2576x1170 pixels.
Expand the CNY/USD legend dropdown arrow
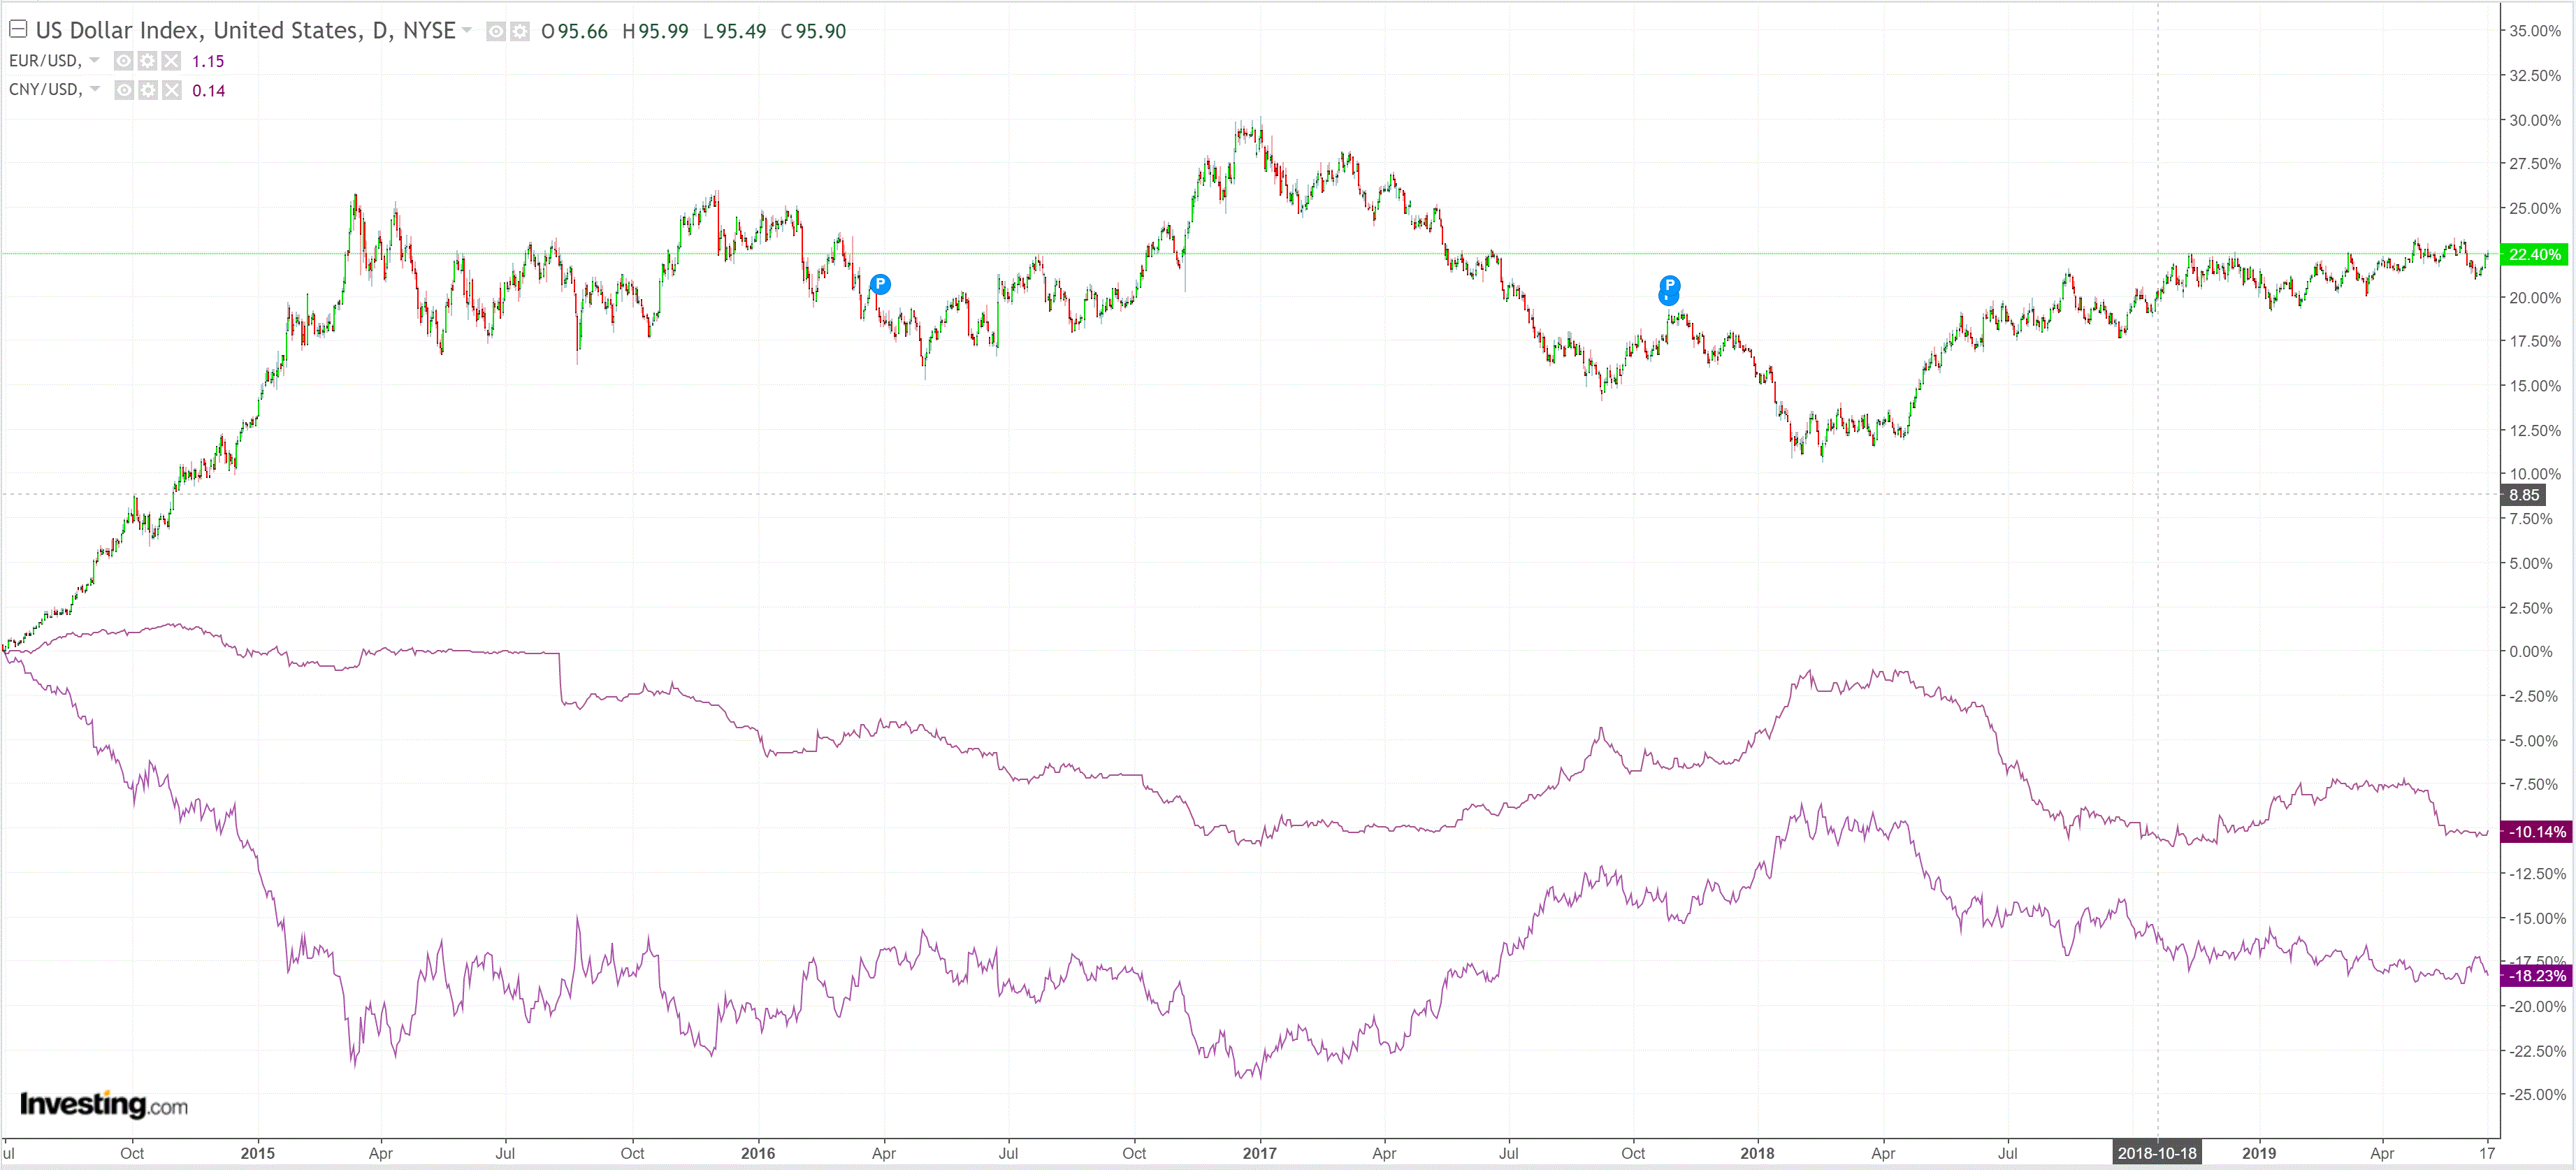tap(94, 90)
